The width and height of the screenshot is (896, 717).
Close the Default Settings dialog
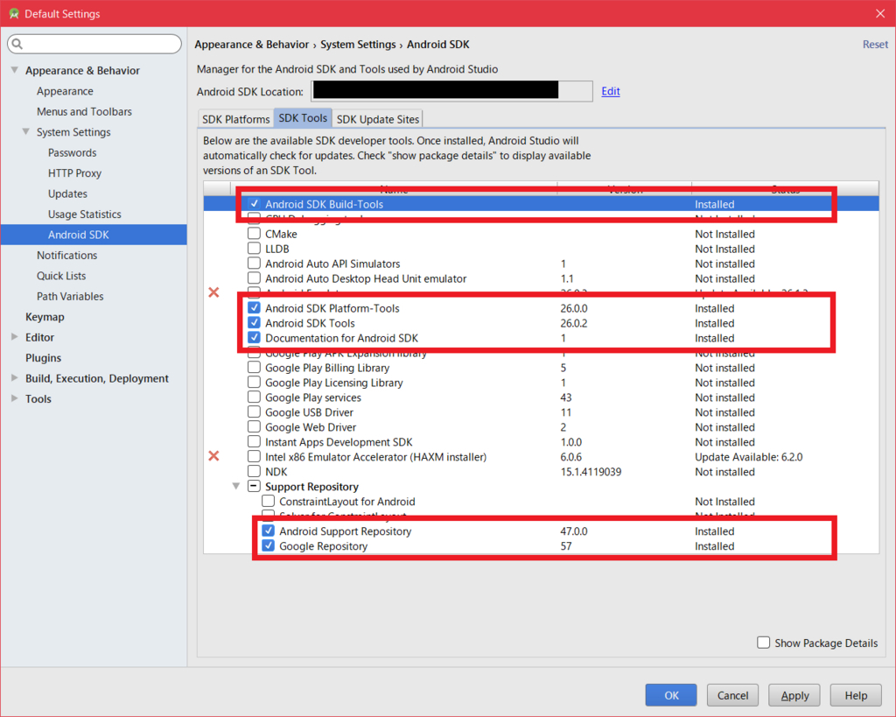(x=880, y=14)
